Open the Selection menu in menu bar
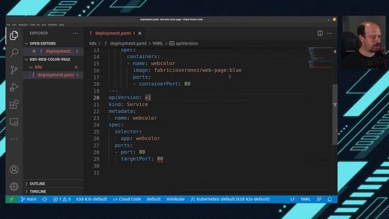Image resolution: width=389 pixels, height=219 pixels. 23,25
